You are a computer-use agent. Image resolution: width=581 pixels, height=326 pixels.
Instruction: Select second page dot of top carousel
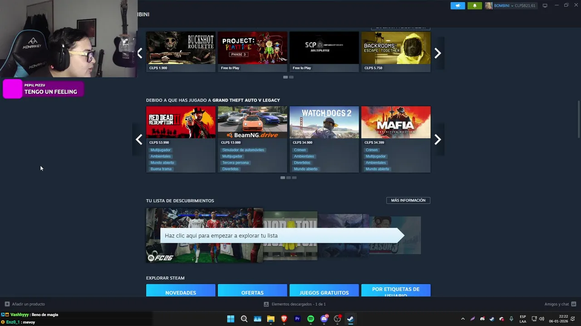pyautogui.click(x=291, y=77)
